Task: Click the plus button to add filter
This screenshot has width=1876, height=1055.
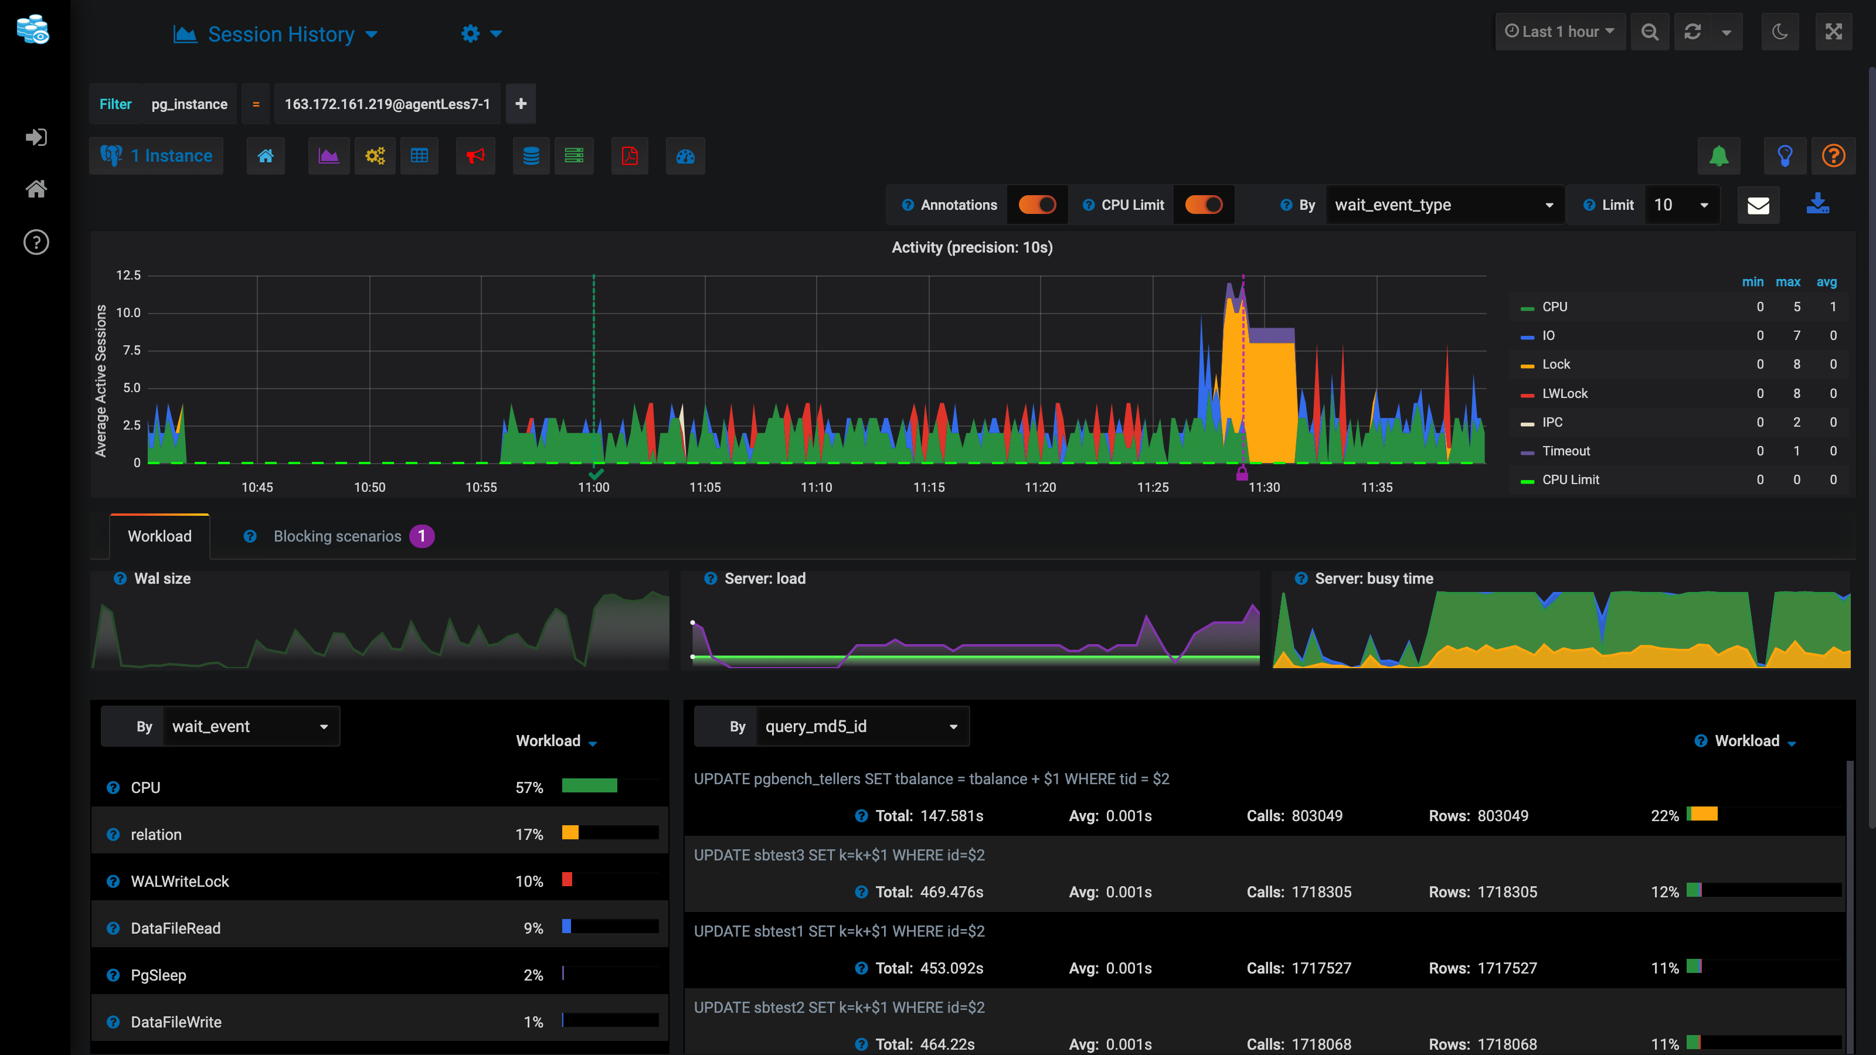Action: 521,104
